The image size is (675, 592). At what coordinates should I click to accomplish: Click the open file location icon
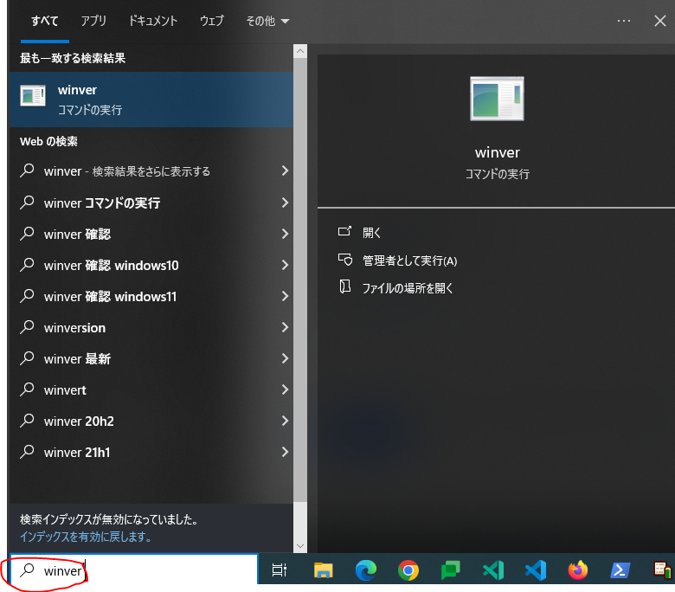(x=344, y=286)
